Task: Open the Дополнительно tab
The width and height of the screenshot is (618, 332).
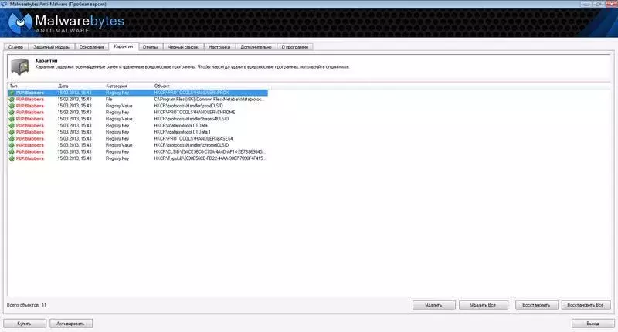Action: 256,47
